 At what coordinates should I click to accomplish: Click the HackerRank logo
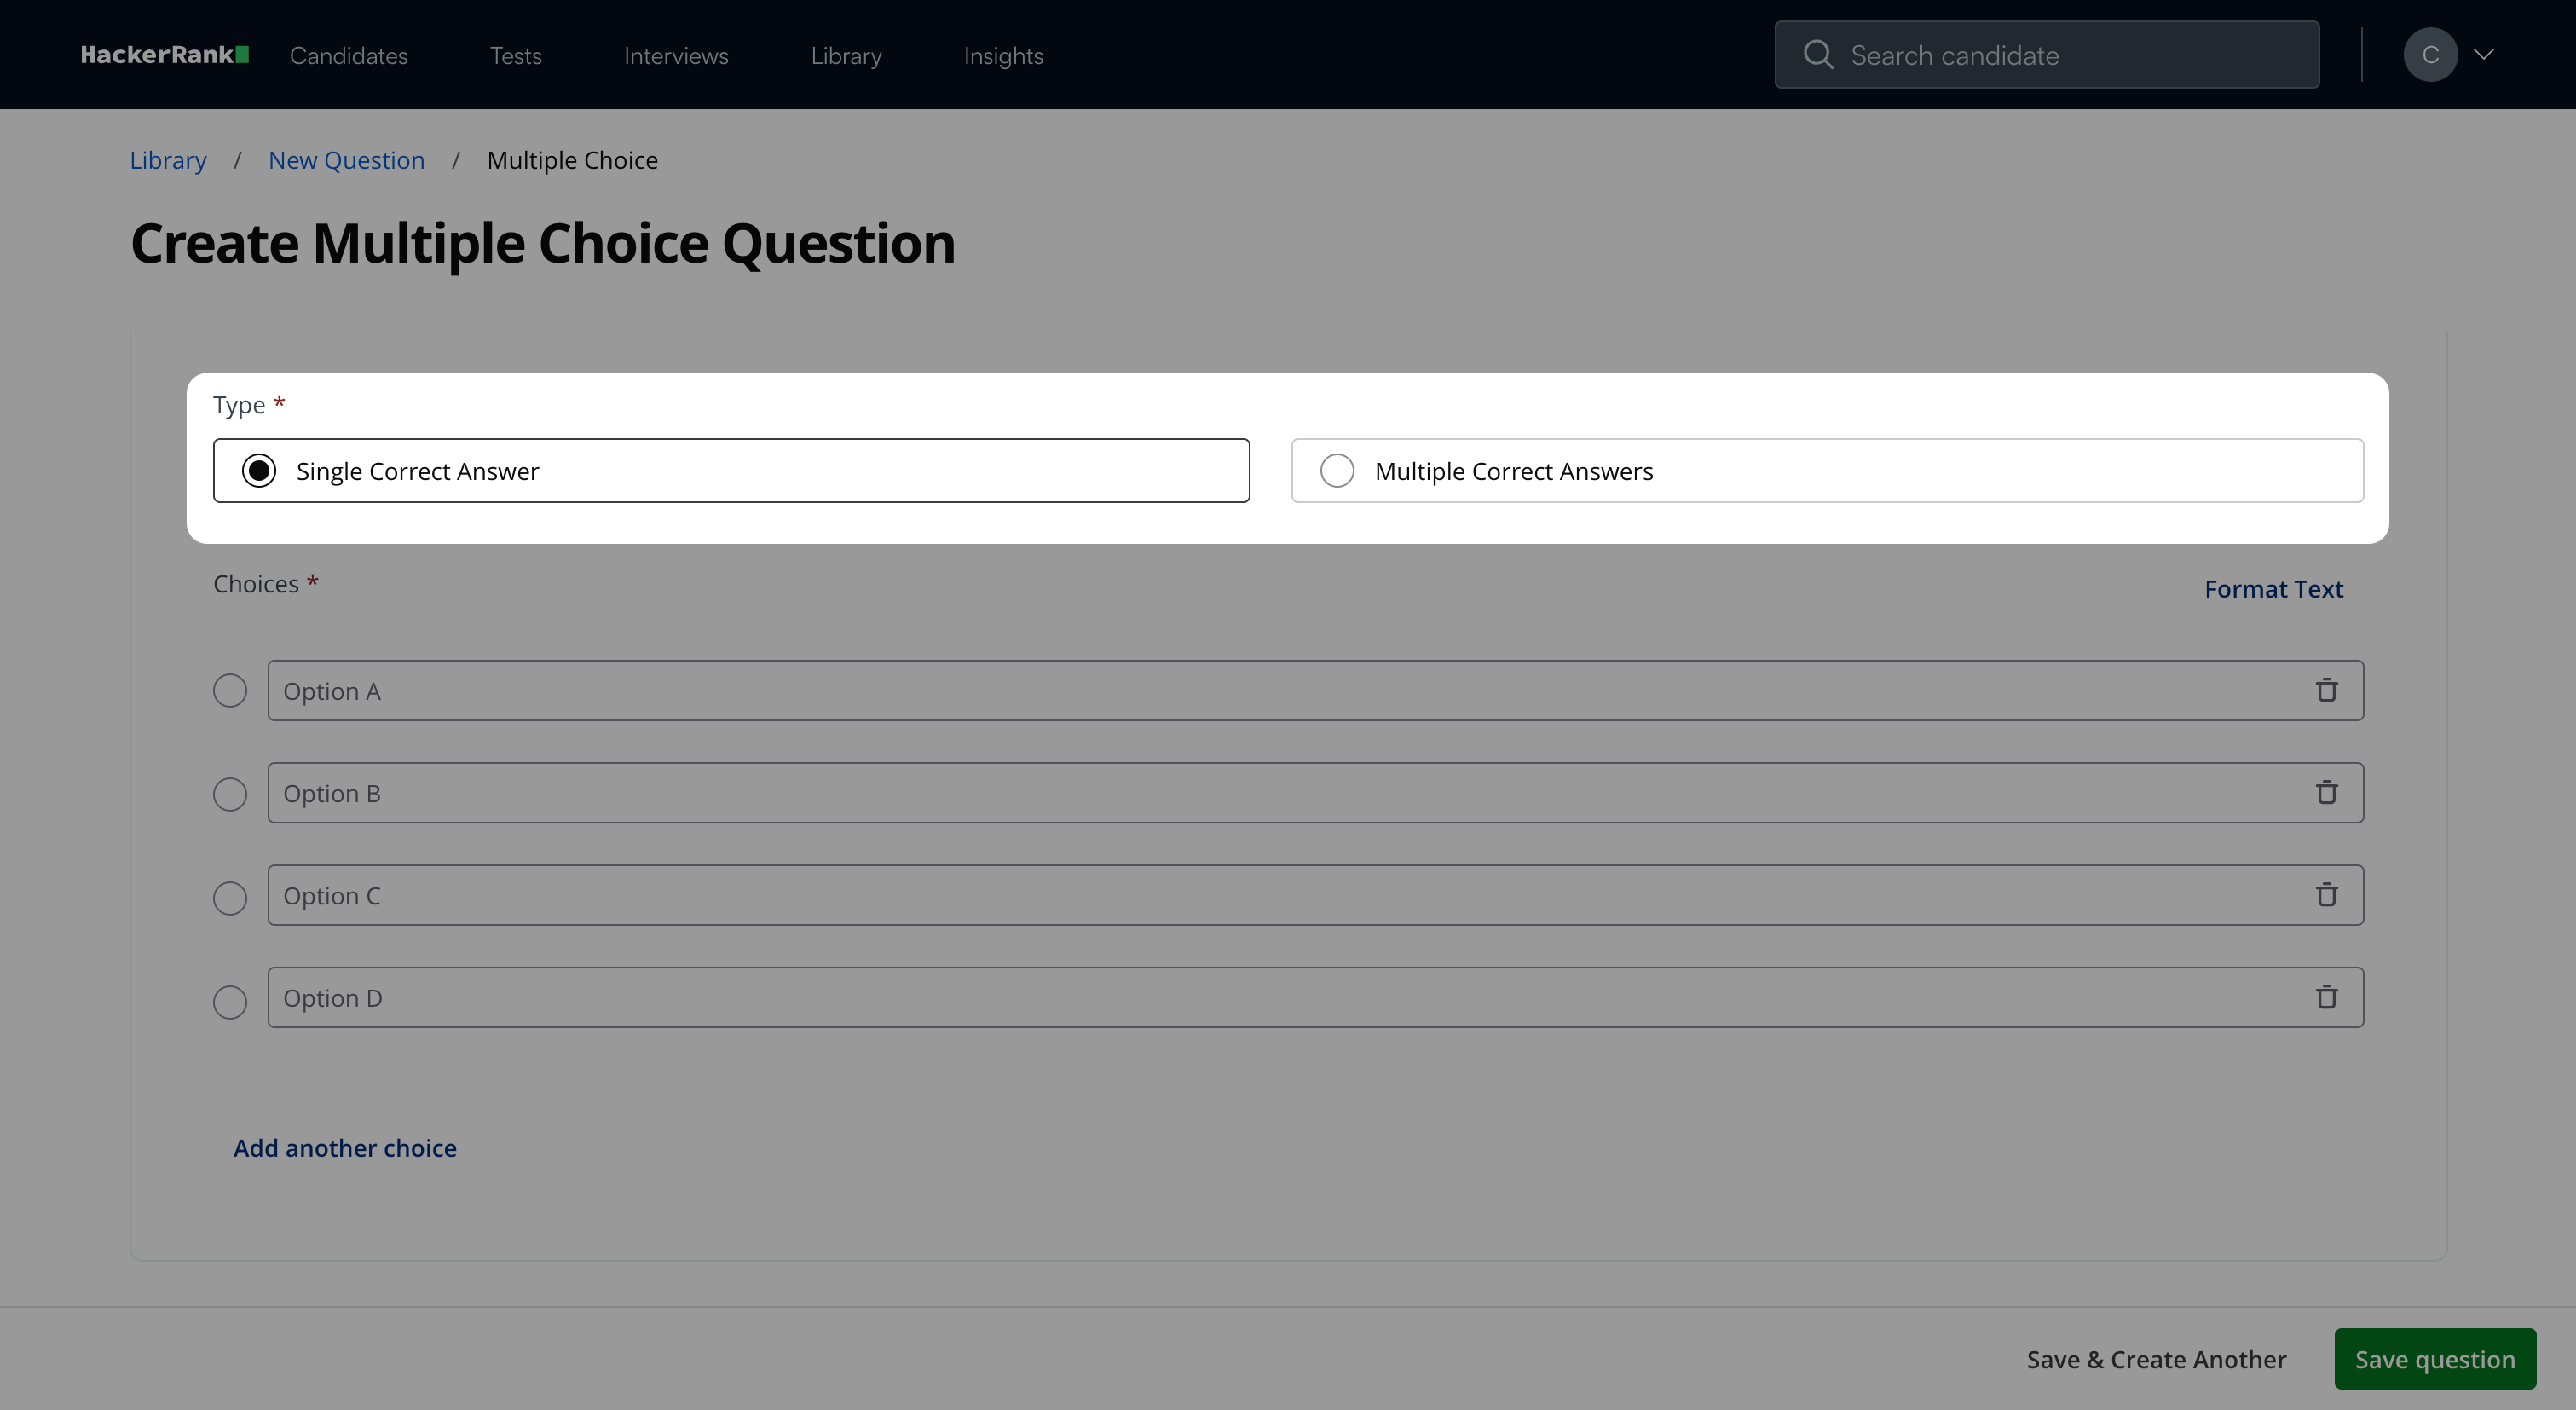point(164,55)
